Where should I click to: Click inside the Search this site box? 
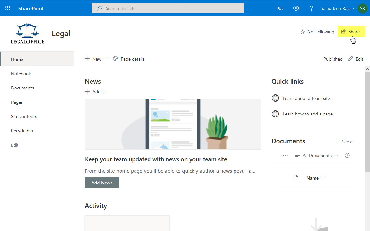click(167, 8)
